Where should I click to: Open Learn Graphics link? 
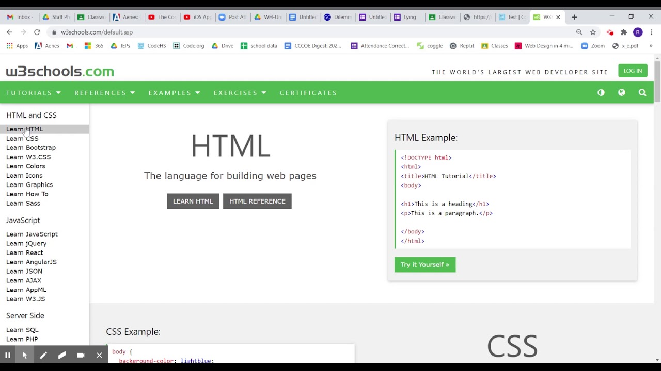click(x=29, y=185)
